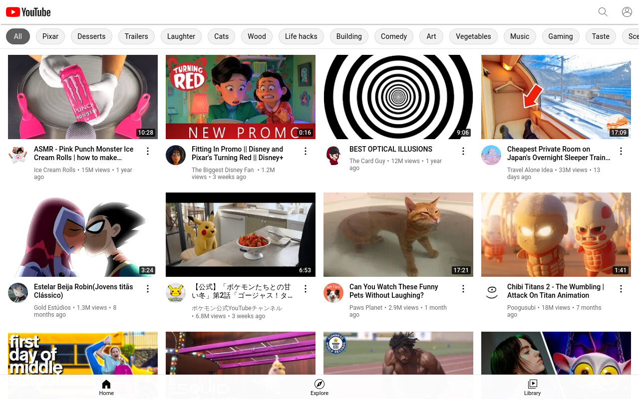Open the account profile icon
Screen dimensions: 639x399
(627, 12)
